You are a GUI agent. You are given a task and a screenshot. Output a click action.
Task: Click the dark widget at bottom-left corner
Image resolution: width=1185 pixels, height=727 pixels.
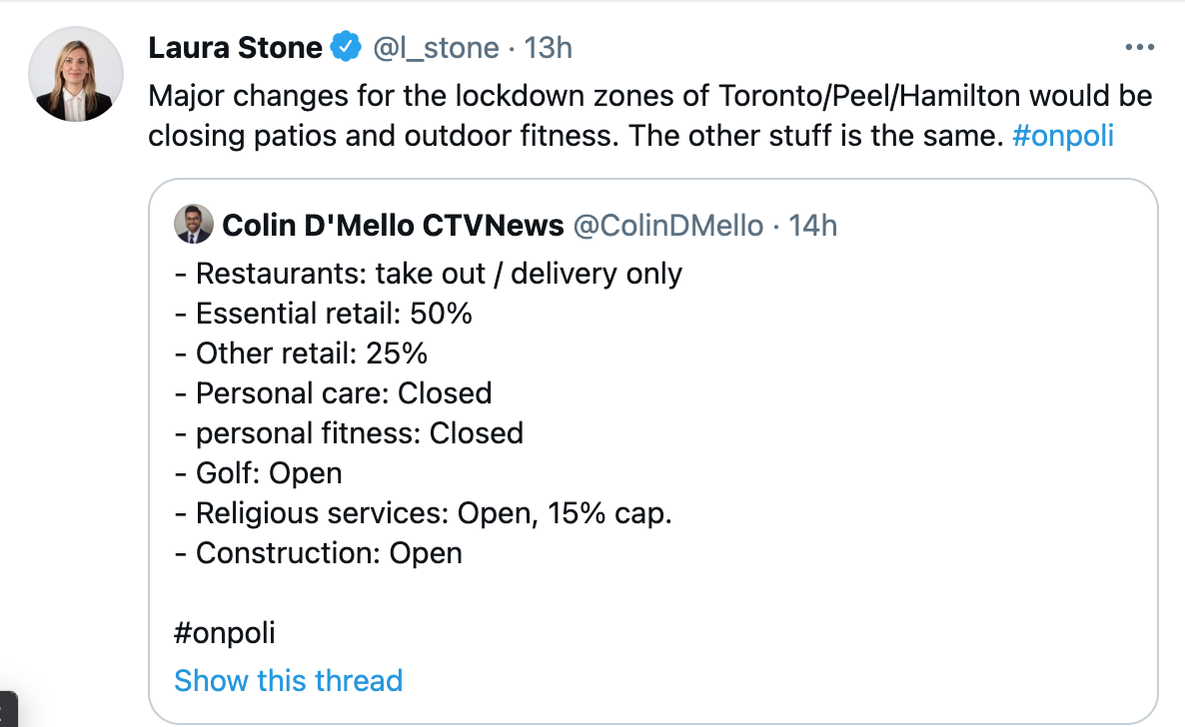[8, 709]
